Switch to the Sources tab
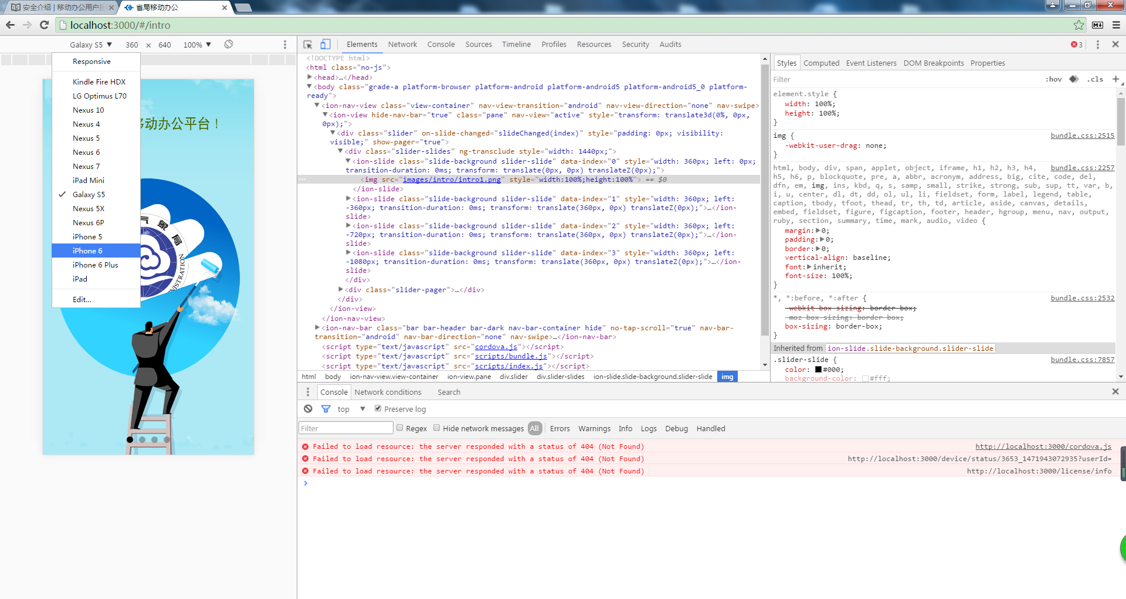The height and width of the screenshot is (599, 1126). 479,45
